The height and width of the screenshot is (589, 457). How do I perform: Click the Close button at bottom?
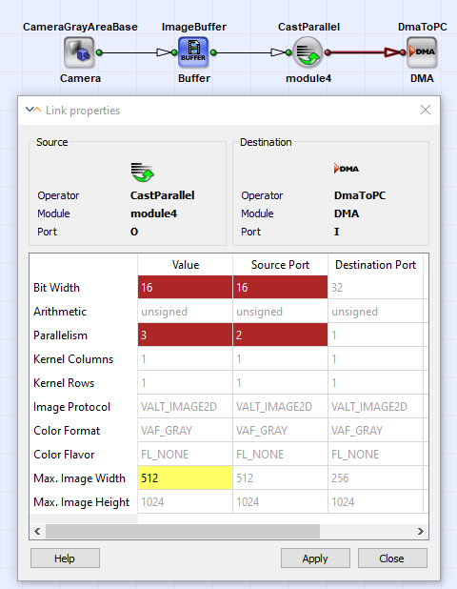[x=392, y=559]
